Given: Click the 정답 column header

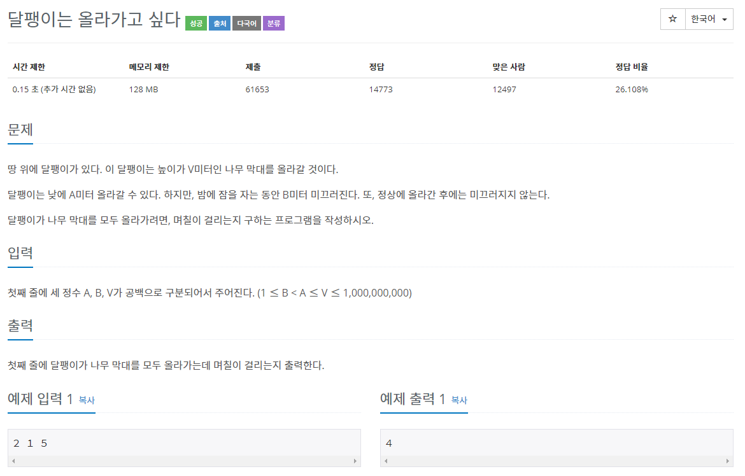Looking at the screenshot, I should pyautogui.click(x=377, y=67).
